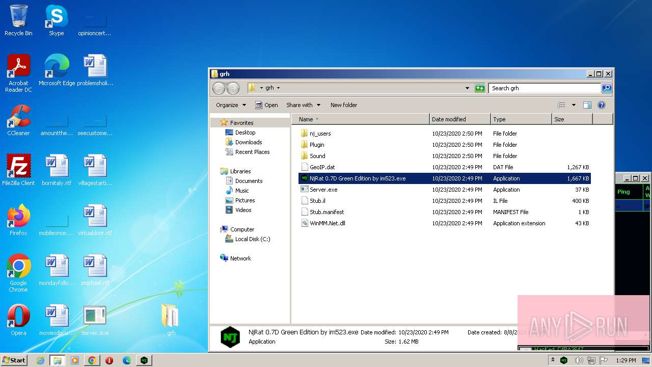This screenshot has height=367, width=652.
Task: Open the view options dropdown arrow
Action: coord(574,105)
